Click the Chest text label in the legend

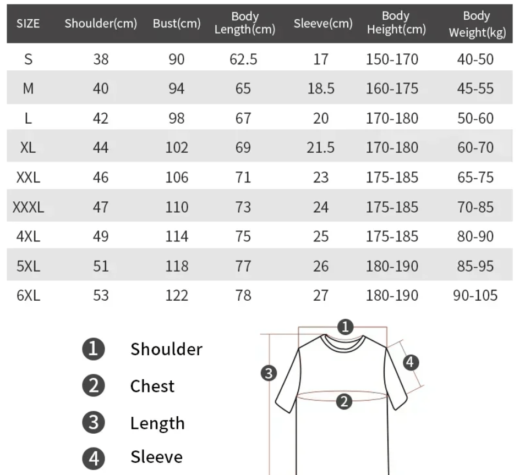click(152, 386)
